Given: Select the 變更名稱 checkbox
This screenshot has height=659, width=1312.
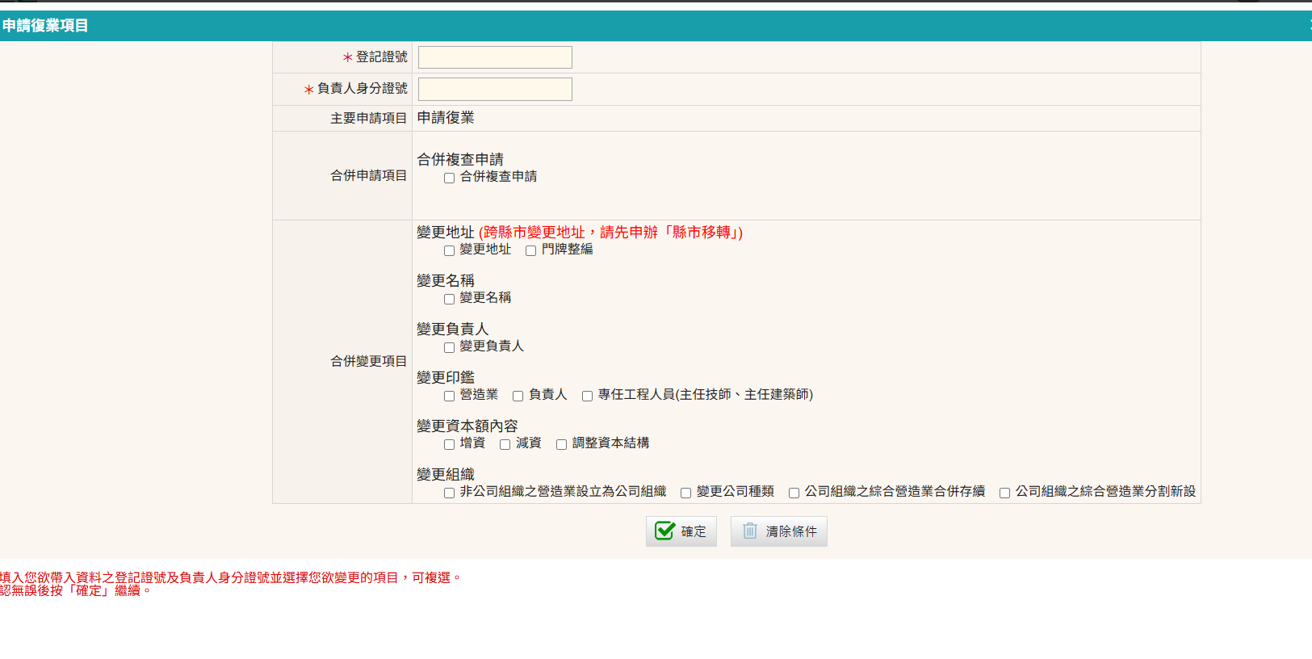Looking at the screenshot, I should point(449,300).
